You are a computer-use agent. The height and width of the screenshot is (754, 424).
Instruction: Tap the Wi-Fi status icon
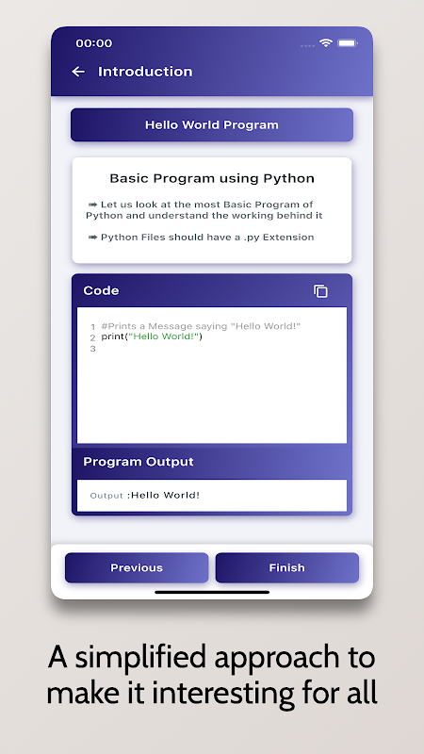click(x=326, y=42)
